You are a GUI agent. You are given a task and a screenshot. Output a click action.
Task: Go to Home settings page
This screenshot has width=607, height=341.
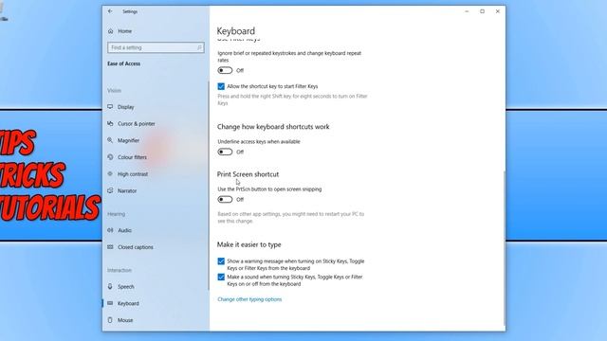tap(125, 31)
